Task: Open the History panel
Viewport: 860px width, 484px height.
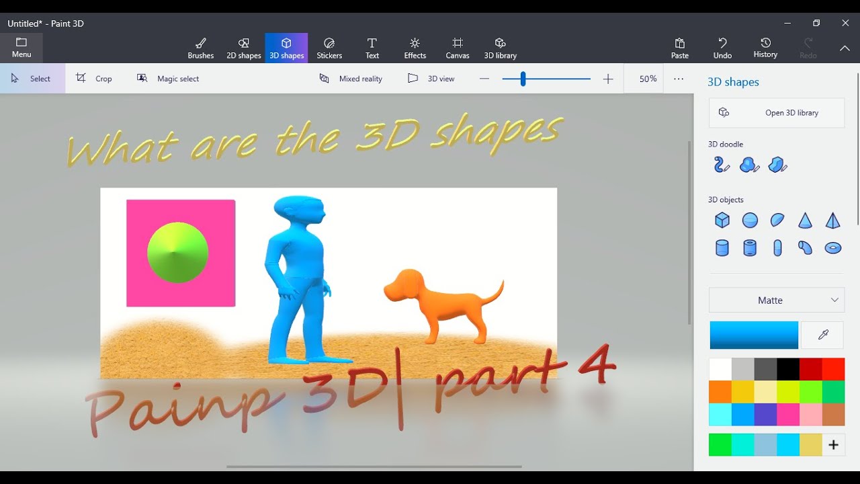Action: coord(765,48)
